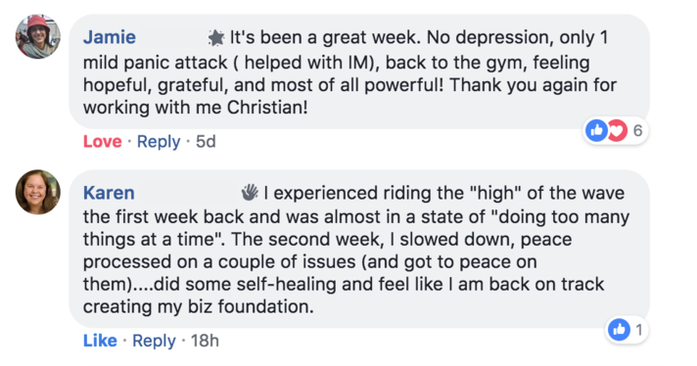
Task: Open the 18h timestamp on Karen's comment
Action: [x=205, y=341]
